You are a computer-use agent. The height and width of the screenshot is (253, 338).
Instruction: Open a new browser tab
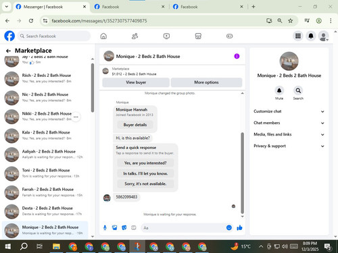pos(254,7)
